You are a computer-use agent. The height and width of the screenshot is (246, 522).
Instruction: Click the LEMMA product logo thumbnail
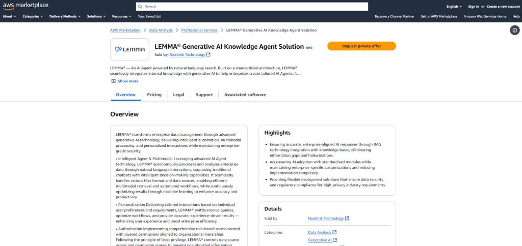[129, 49]
